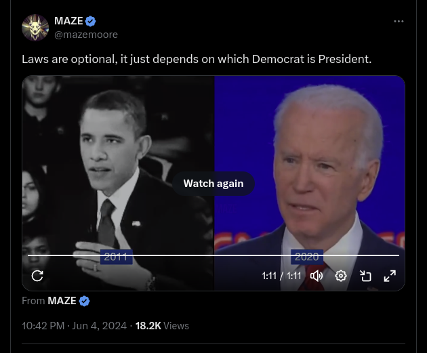
Task: Click the replay video circular arrow icon
Action: pos(37,276)
